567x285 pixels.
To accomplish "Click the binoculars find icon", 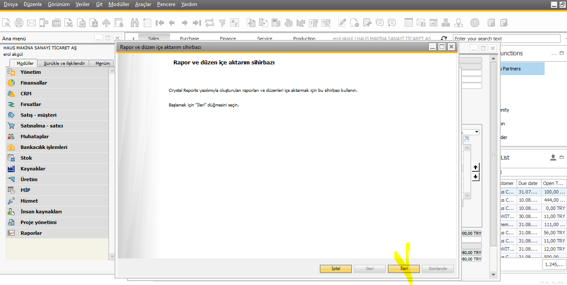I will click(135, 23).
